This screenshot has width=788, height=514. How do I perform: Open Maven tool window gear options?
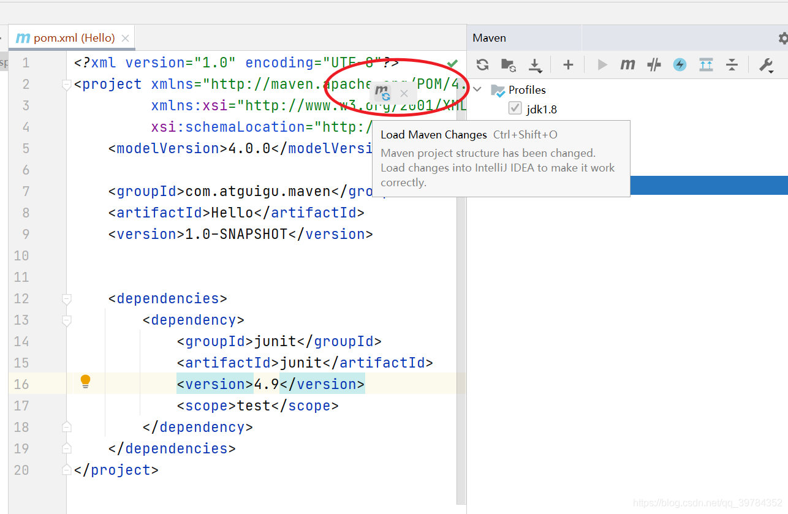783,38
